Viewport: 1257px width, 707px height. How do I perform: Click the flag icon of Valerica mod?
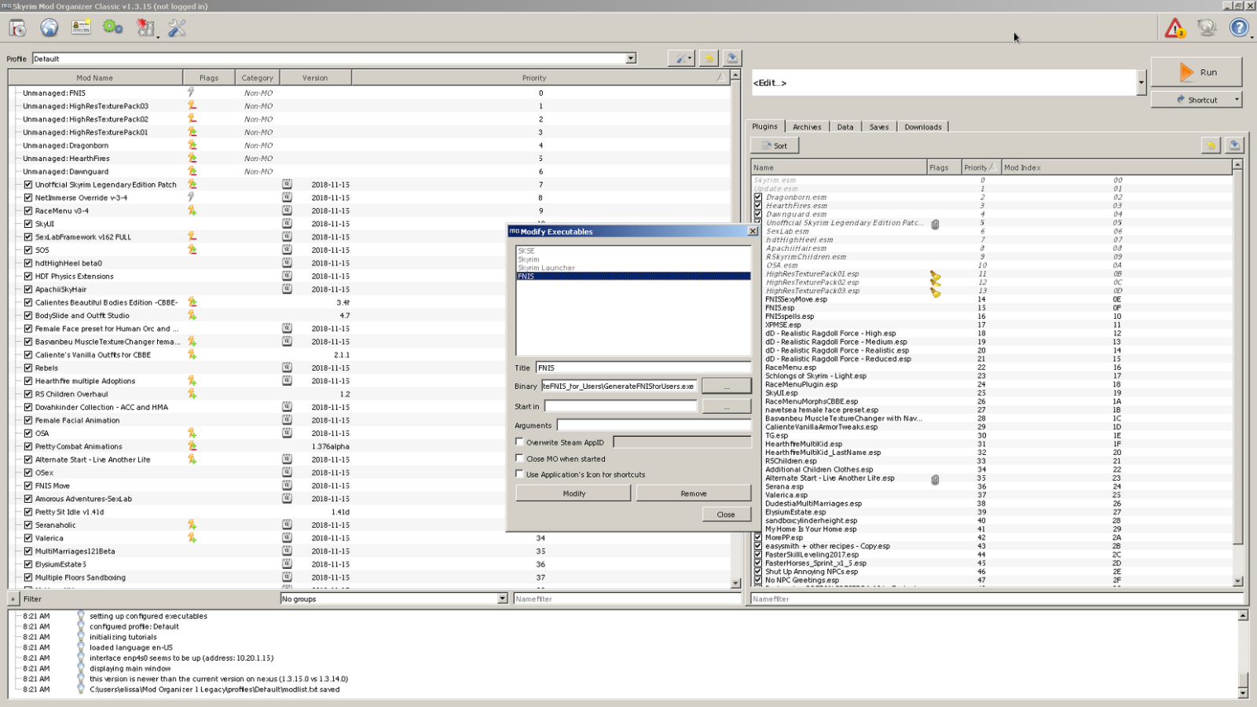coord(192,538)
